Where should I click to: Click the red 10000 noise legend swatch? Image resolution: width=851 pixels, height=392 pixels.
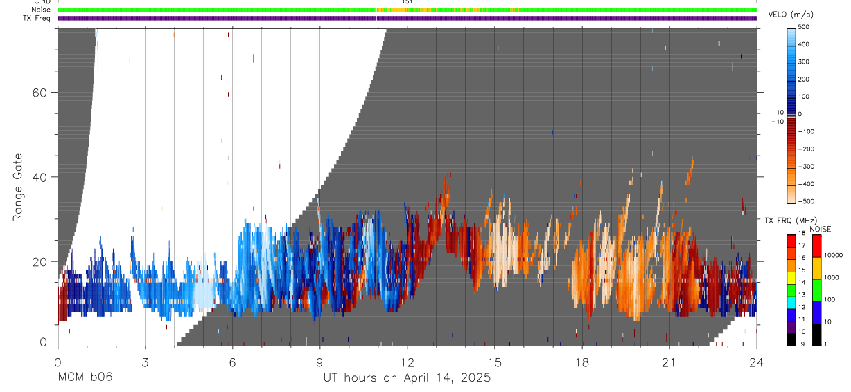pos(817,246)
